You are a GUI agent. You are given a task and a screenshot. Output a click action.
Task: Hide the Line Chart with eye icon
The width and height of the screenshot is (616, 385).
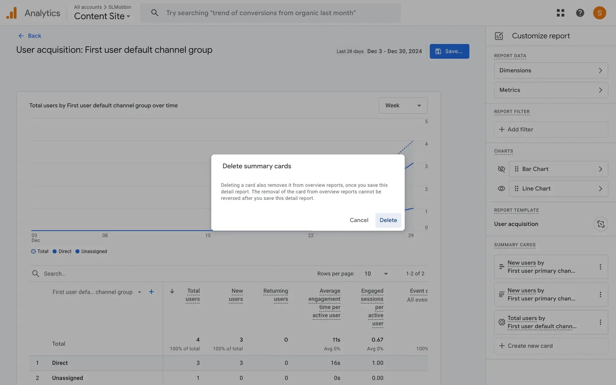(501, 189)
